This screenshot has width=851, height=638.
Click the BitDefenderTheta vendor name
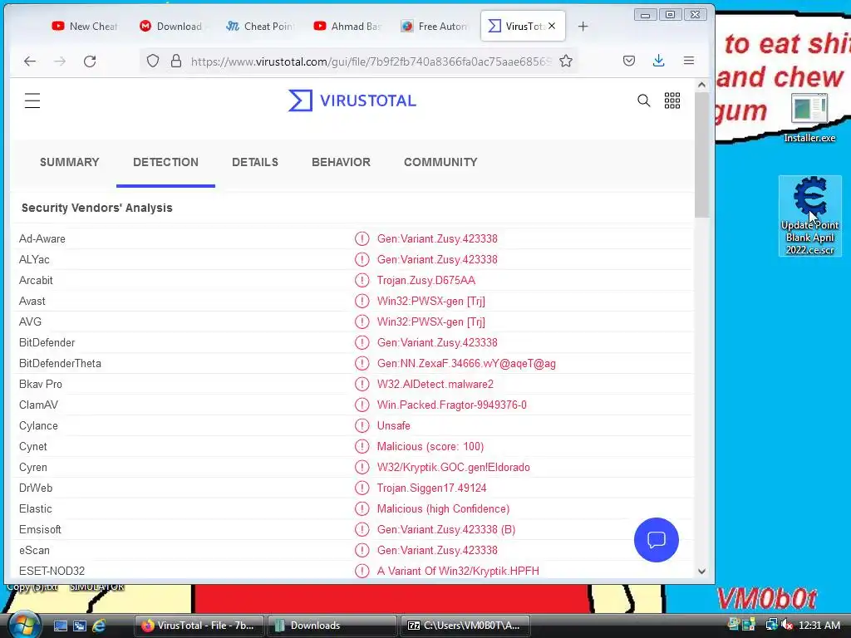(60, 364)
